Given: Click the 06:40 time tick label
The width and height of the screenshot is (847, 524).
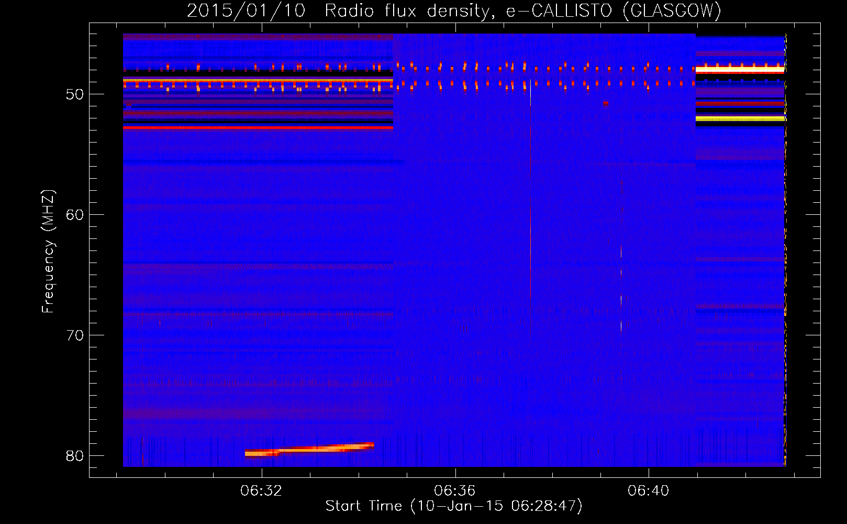Looking at the screenshot, I should (x=648, y=490).
